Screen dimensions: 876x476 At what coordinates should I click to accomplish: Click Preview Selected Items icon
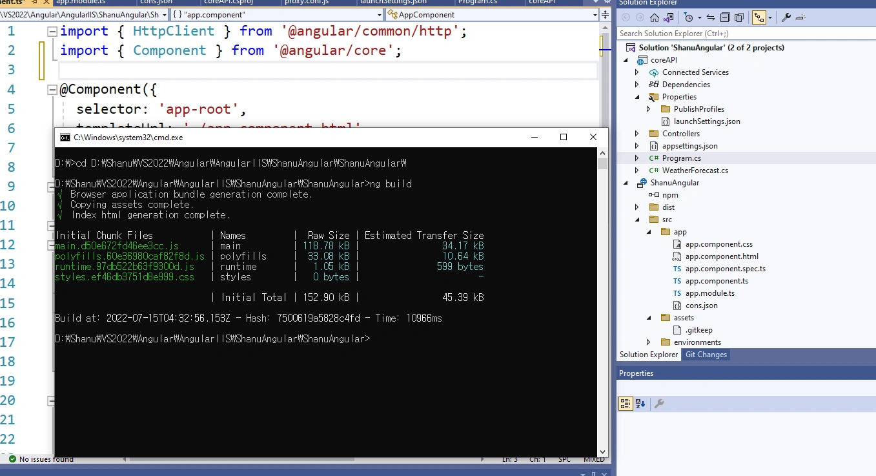(x=800, y=18)
